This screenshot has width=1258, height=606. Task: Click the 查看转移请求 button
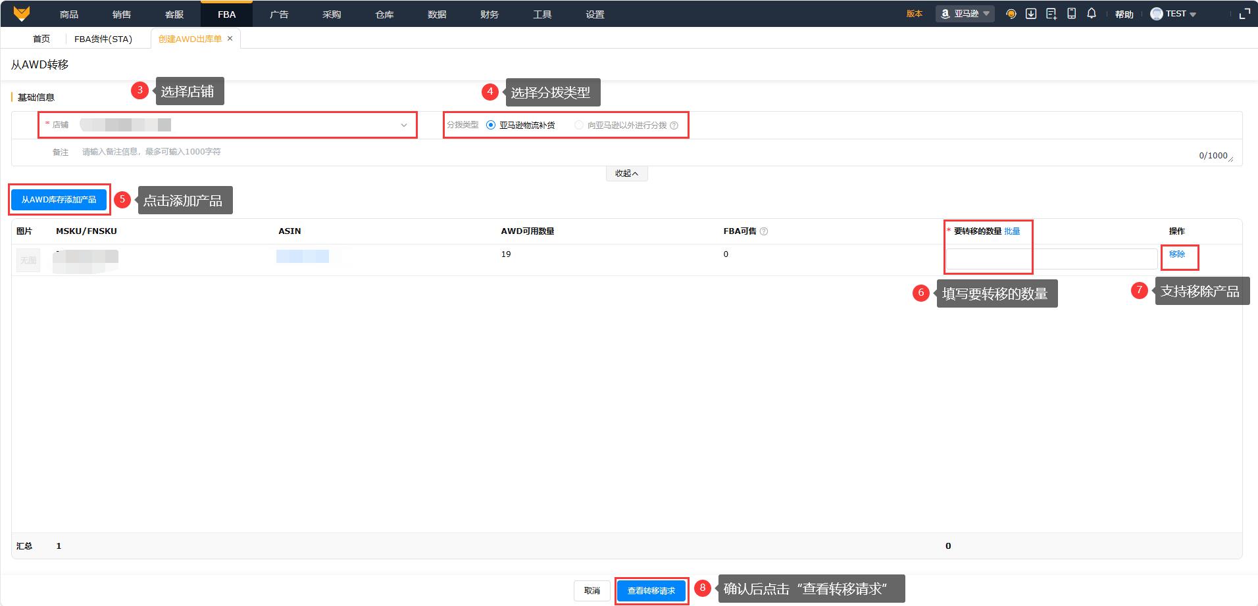pyautogui.click(x=651, y=591)
